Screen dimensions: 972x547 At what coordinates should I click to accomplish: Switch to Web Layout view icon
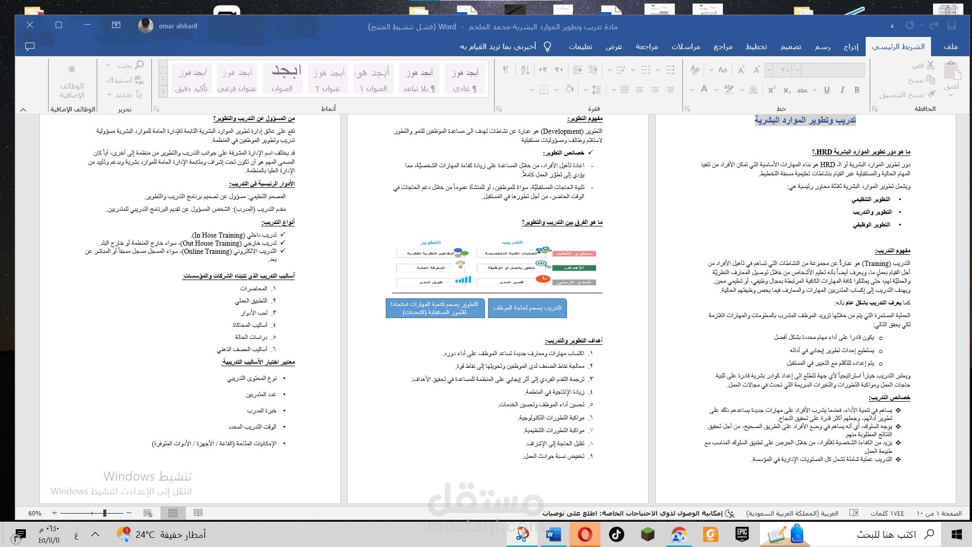pyautogui.click(x=148, y=513)
